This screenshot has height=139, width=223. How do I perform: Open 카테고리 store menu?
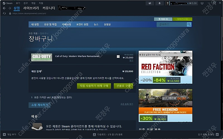click(x=66, y=24)
